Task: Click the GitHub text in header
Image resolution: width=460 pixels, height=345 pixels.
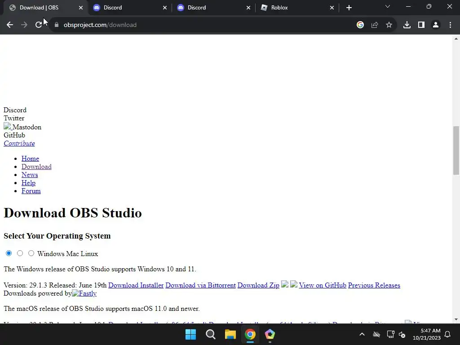Action: tap(14, 135)
